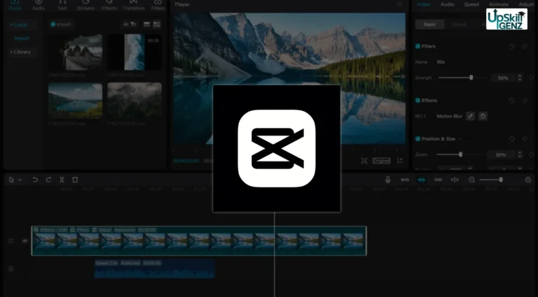Toggle the Position & Size checkbox
Screen dimensions: 538x297
[418, 139]
